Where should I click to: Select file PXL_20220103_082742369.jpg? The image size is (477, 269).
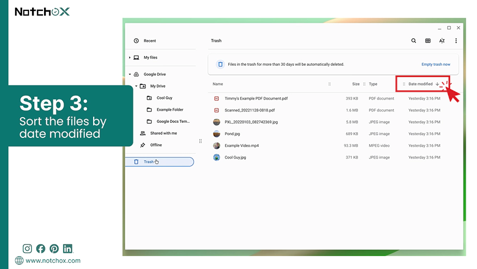pyautogui.click(x=251, y=122)
